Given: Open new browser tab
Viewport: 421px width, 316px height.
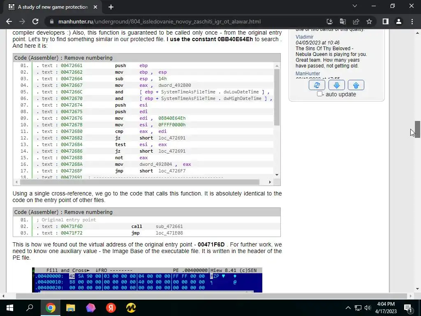Looking at the screenshot, I should click(111, 7).
